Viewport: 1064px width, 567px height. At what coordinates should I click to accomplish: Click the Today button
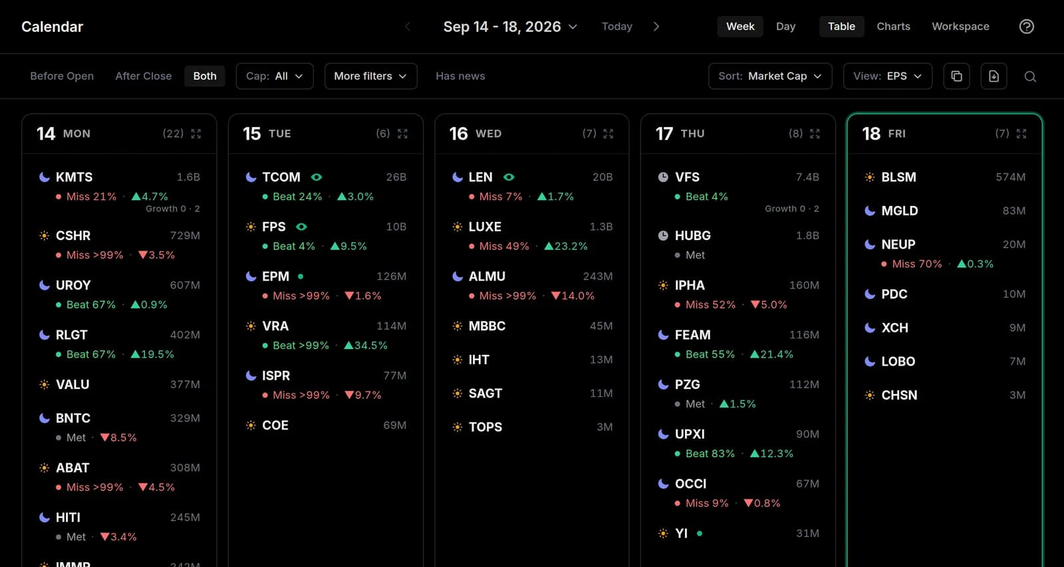pos(617,27)
